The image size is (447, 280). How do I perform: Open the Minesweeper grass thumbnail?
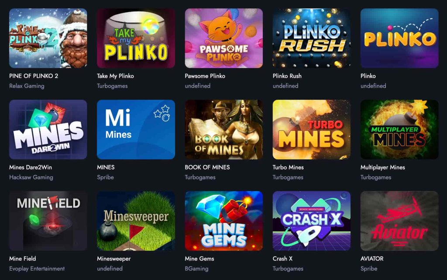click(x=136, y=221)
